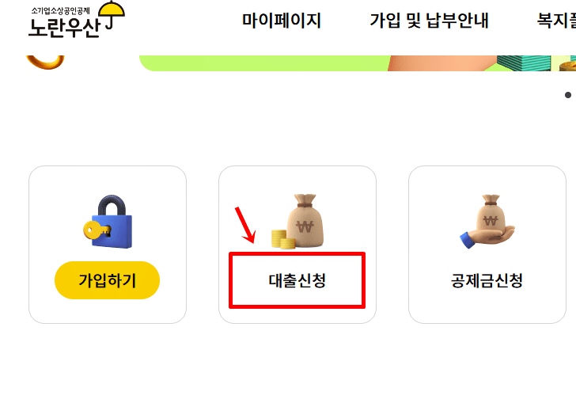The height and width of the screenshot is (403, 576).
Task: Click the 공제금신청 label
Action: point(487,280)
